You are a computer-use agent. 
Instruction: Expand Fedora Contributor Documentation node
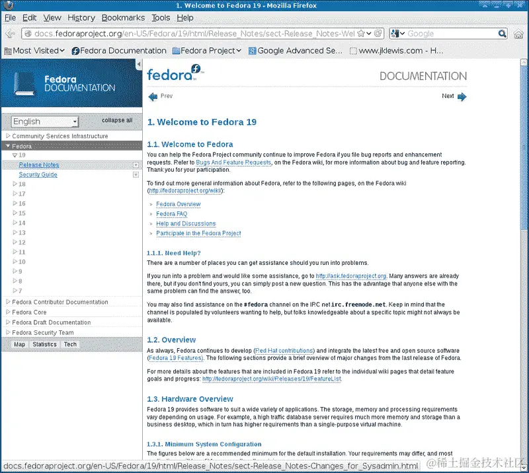point(8,302)
